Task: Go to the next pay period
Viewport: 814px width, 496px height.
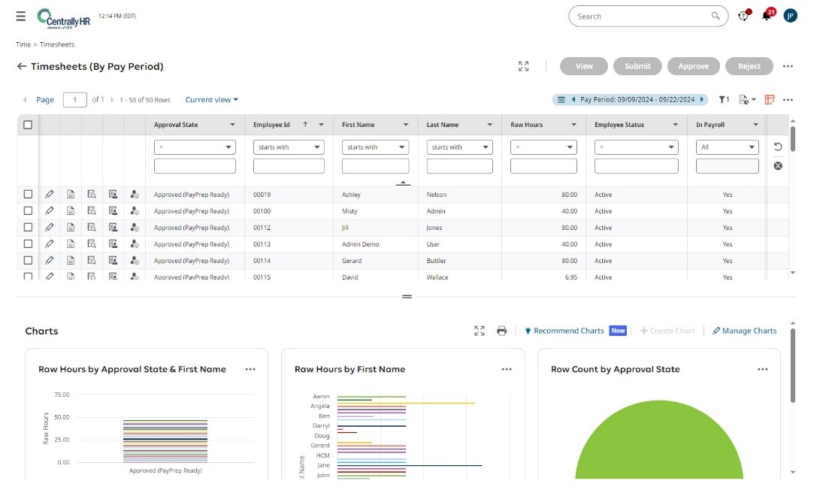Action: click(x=702, y=100)
